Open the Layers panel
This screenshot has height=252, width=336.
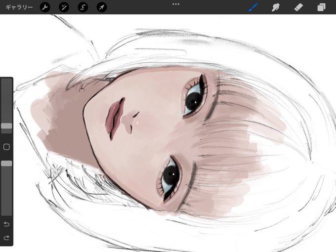321,7
